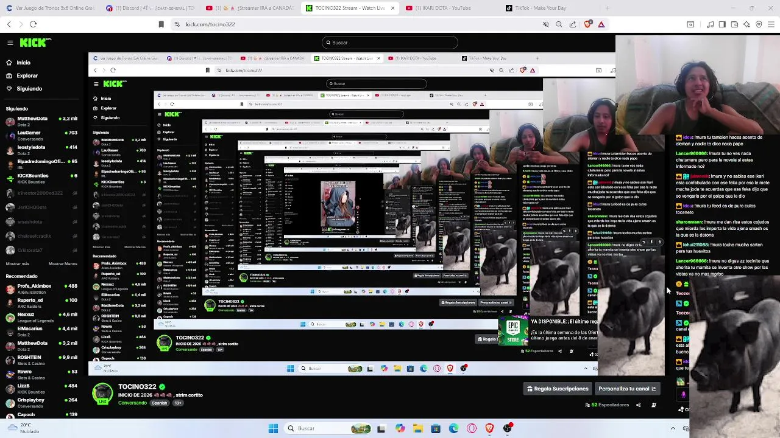780x438 pixels.
Task: Click the TOCINO322 channel name
Action: [137, 386]
